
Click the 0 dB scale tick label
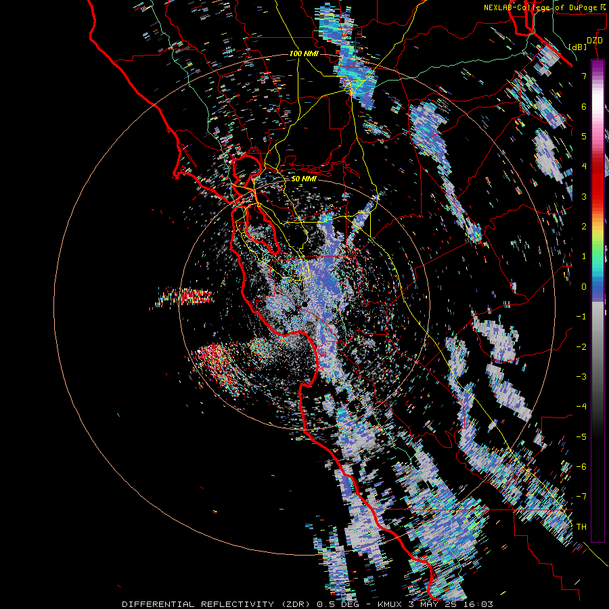click(x=584, y=287)
